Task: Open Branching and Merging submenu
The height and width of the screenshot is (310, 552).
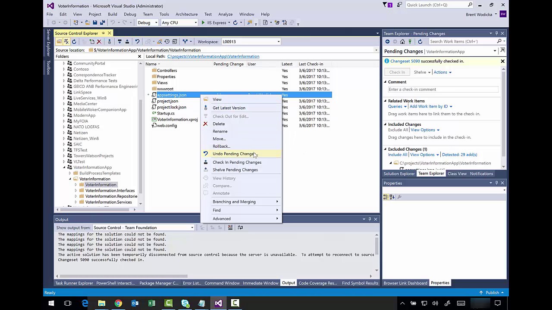Action: 241,201
